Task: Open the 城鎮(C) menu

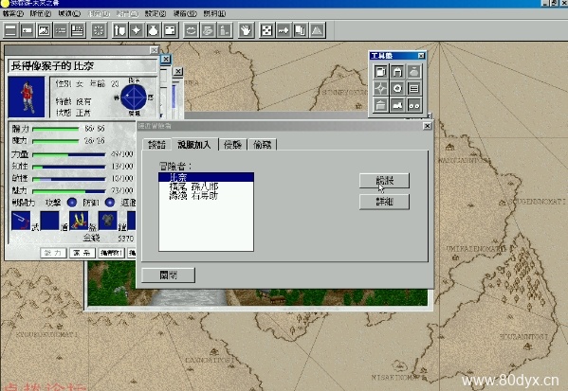Action: click(x=69, y=14)
